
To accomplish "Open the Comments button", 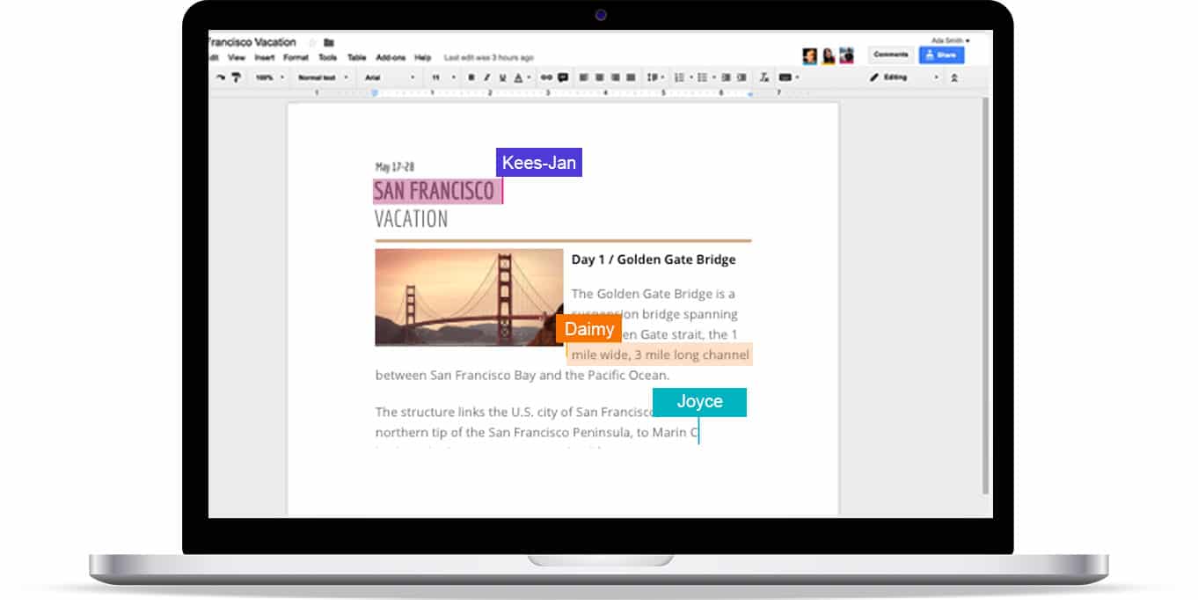I will point(890,55).
